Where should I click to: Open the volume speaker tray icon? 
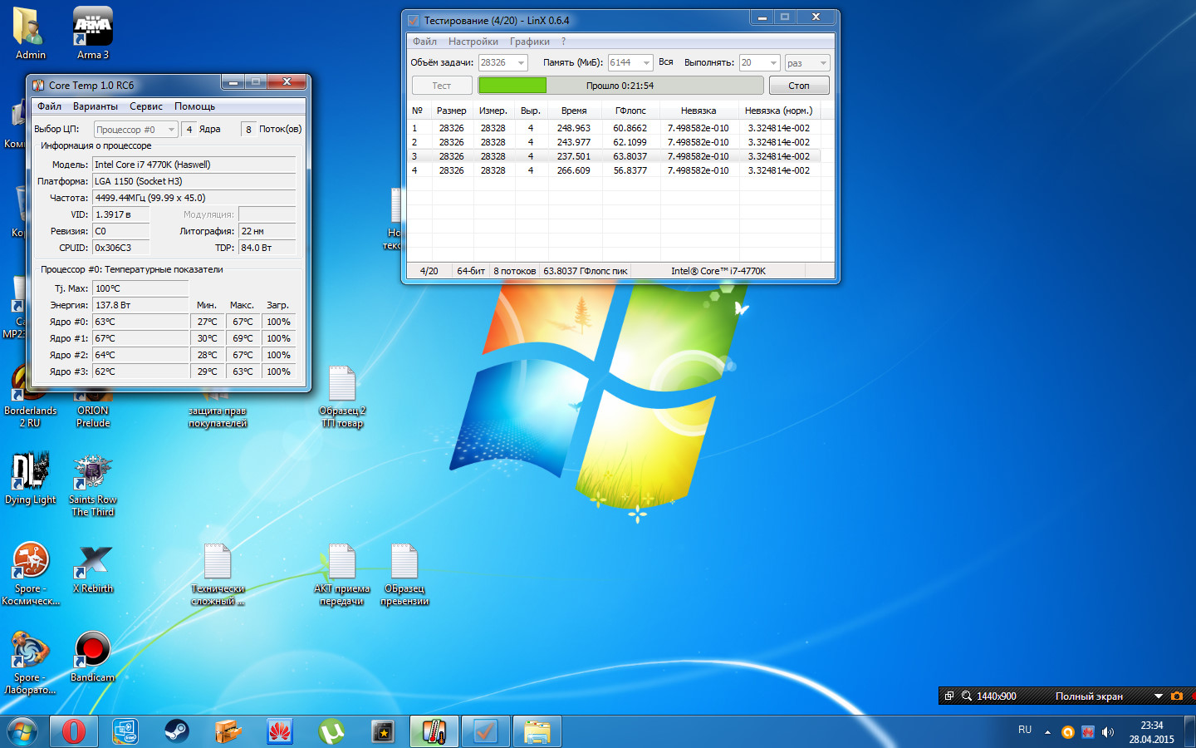pyautogui.click(x=1107, y=732)
